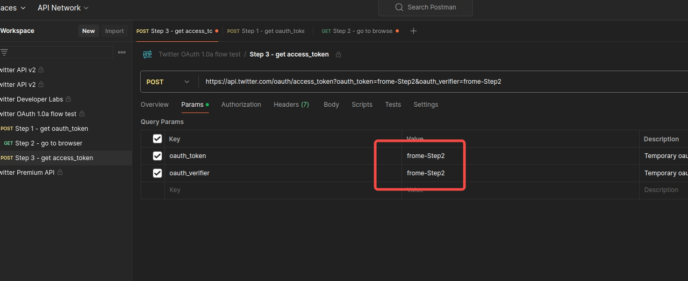Click the request URL input field
This screenshot has height=281, width=688.
pos(443,82)
